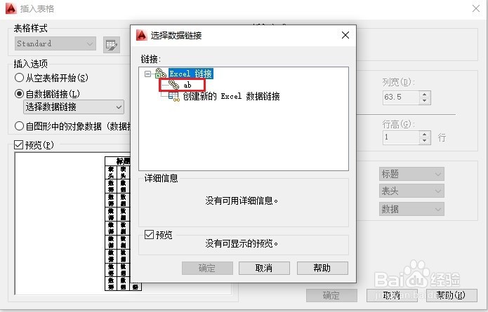Click the 没有可显示的预览 text
Image resolution: width=488 pixels, height=312 pixels.
point(242,243)
